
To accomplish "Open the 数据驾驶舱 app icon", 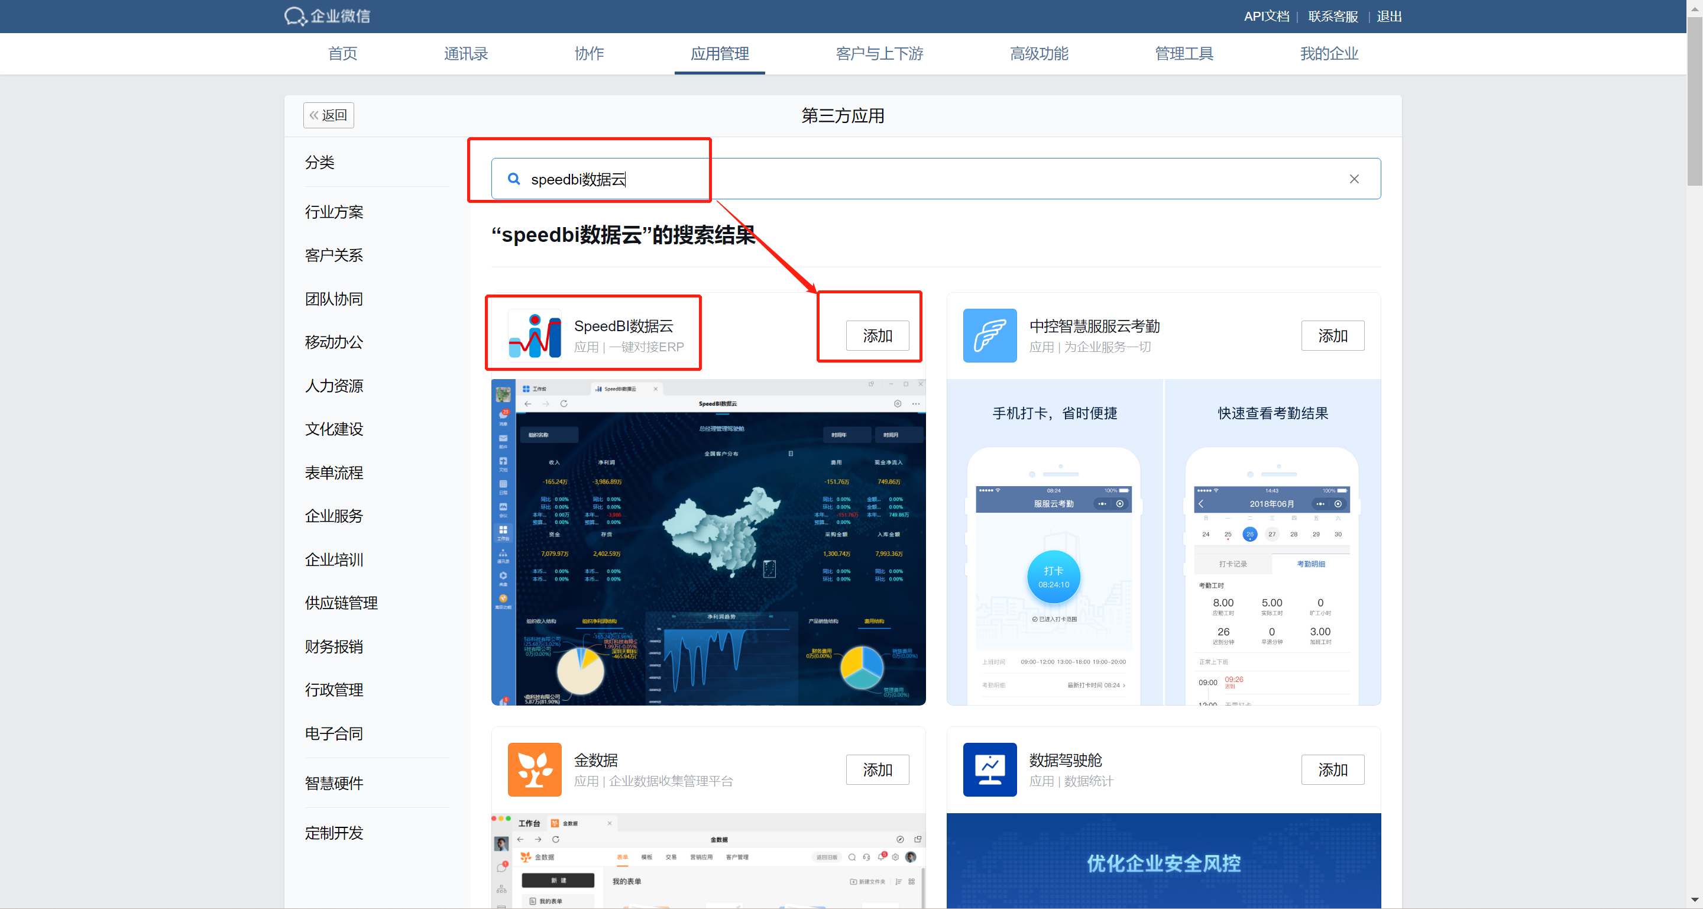I will point(990,769).
